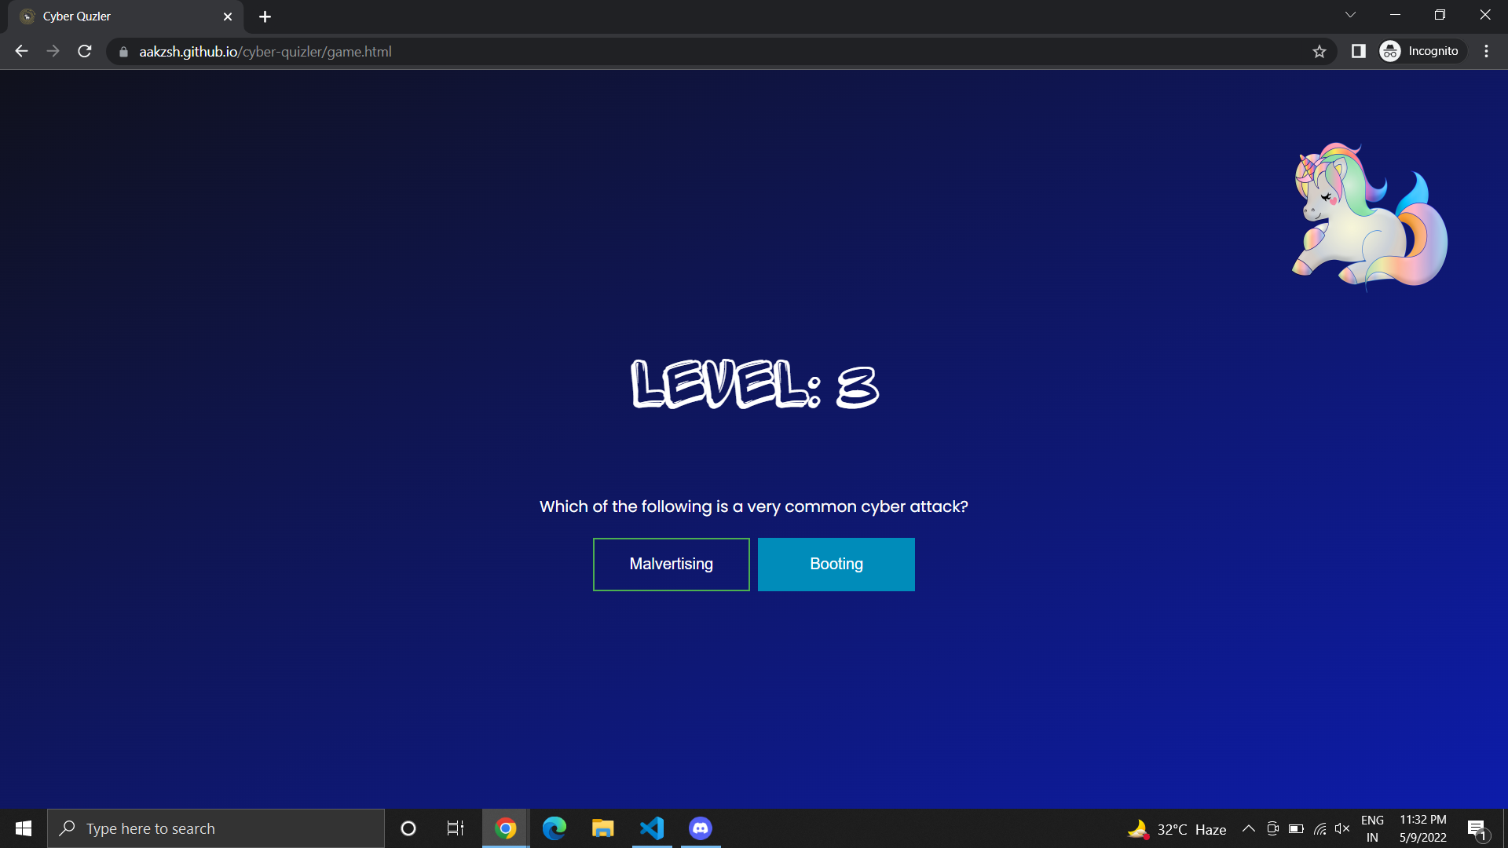Open the Chrome side panel icon
This screenshot has width=1508, height=848.
1358,51
